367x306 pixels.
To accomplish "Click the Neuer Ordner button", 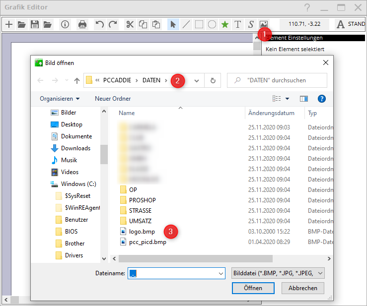I will (113, 99).
